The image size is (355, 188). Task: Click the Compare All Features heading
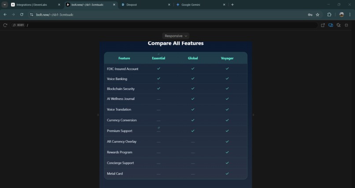[x=176, y=43]
